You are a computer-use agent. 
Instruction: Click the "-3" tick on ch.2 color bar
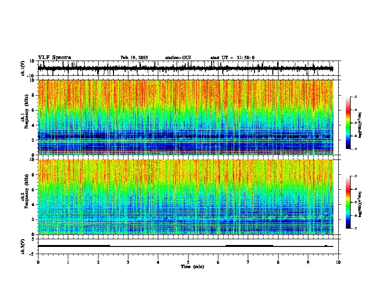pos(355,176)
